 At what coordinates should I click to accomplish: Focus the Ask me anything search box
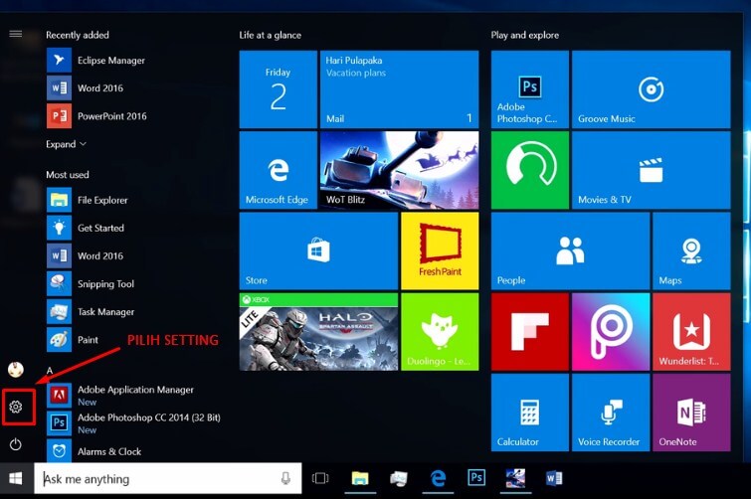click(168, 478)
